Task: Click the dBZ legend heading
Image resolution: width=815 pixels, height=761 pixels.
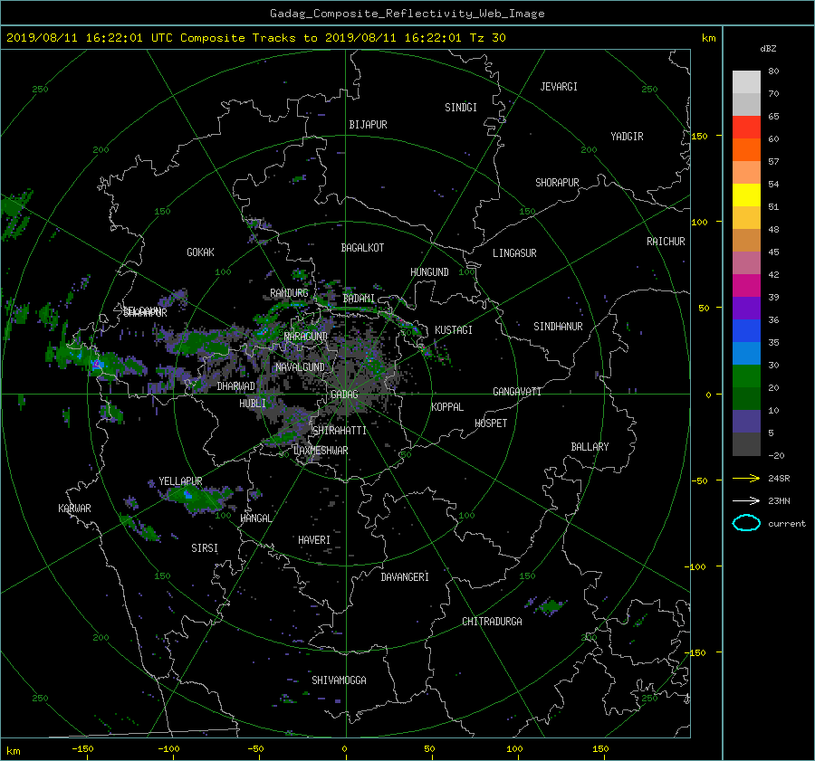Action: tap(768, 49)
